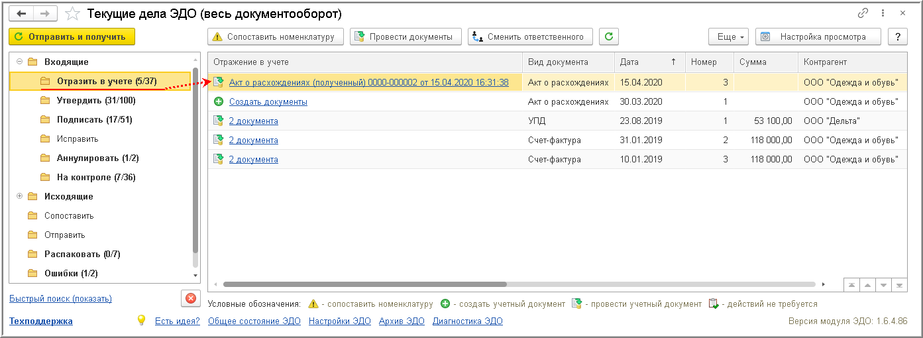The width and height of the screenshot is (923, 338).
Task: Open the Еще dropdown menu
Action: click(729, 36)
